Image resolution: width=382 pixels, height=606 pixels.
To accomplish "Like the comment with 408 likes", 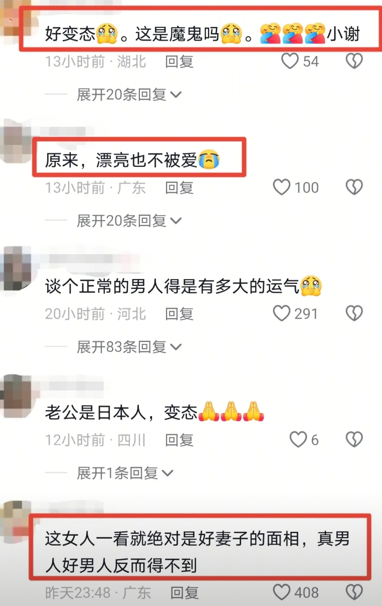I will tap(282, 592).
